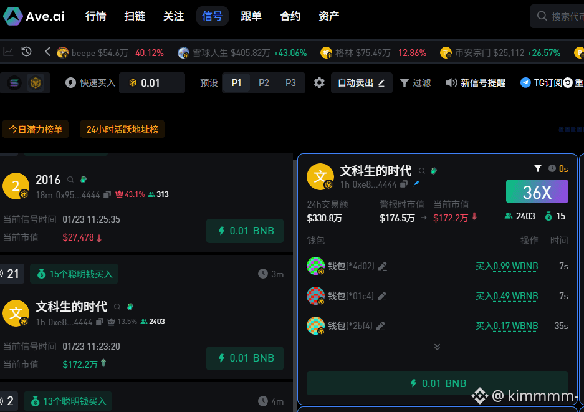
Task: Open the 合约 contracts menu
Action: click(290, 16)
